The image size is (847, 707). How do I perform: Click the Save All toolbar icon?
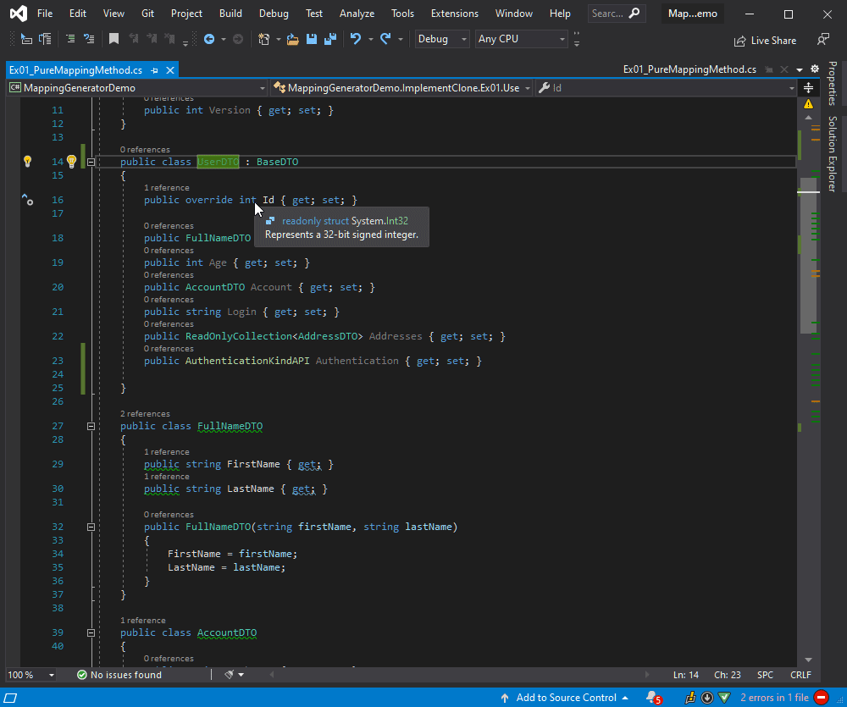(x=329, y=39)
